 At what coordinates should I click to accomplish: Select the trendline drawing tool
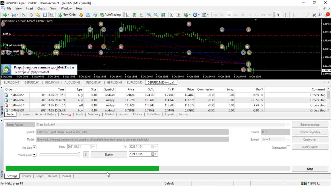coord(307,15)
